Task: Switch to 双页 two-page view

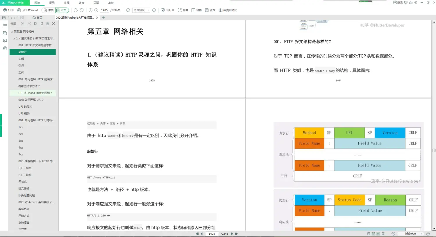Action: click(62, 10)
